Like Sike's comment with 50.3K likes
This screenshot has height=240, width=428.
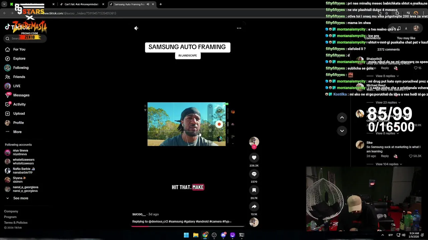click(411, 156)
